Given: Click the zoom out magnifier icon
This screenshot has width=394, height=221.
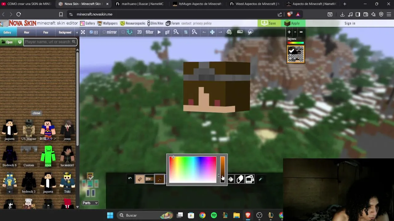Looking at the screenshot, I should (x=176, y=32).
